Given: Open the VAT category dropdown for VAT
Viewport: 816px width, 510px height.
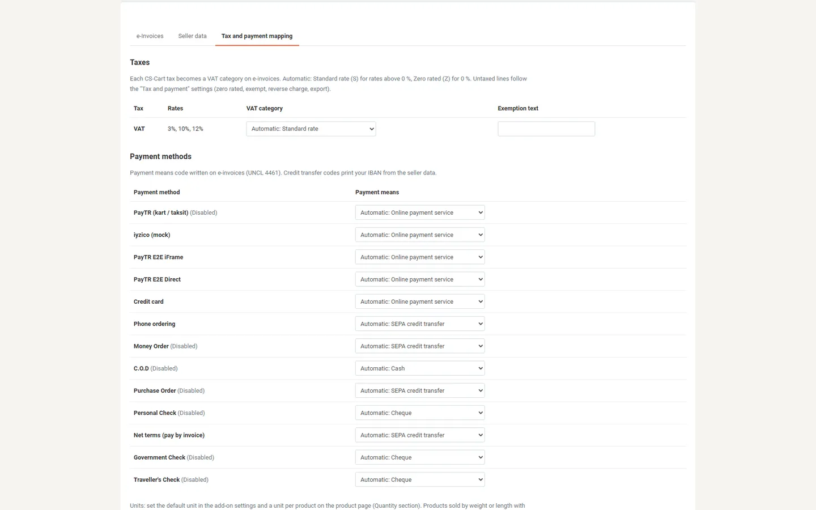Looking at the screenshot, I should tap(311, 129).
